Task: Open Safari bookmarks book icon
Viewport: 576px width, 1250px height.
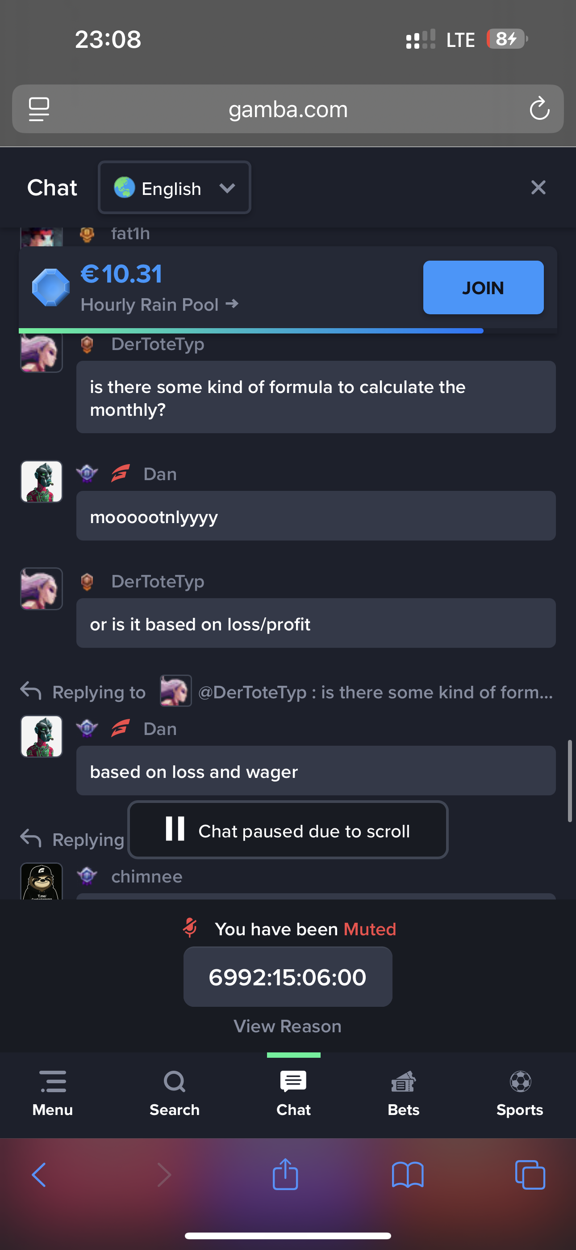Action: click(408, 1175)
